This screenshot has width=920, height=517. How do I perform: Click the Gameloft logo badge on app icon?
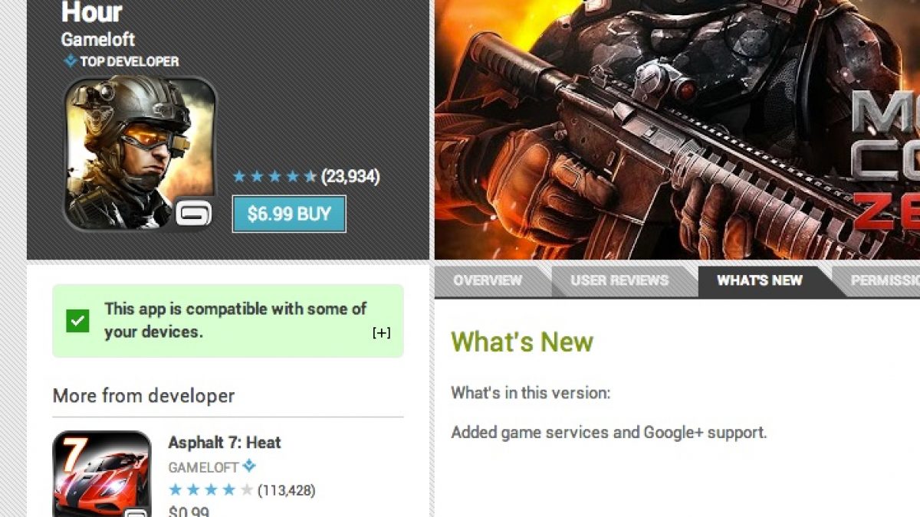click(193, 213)
